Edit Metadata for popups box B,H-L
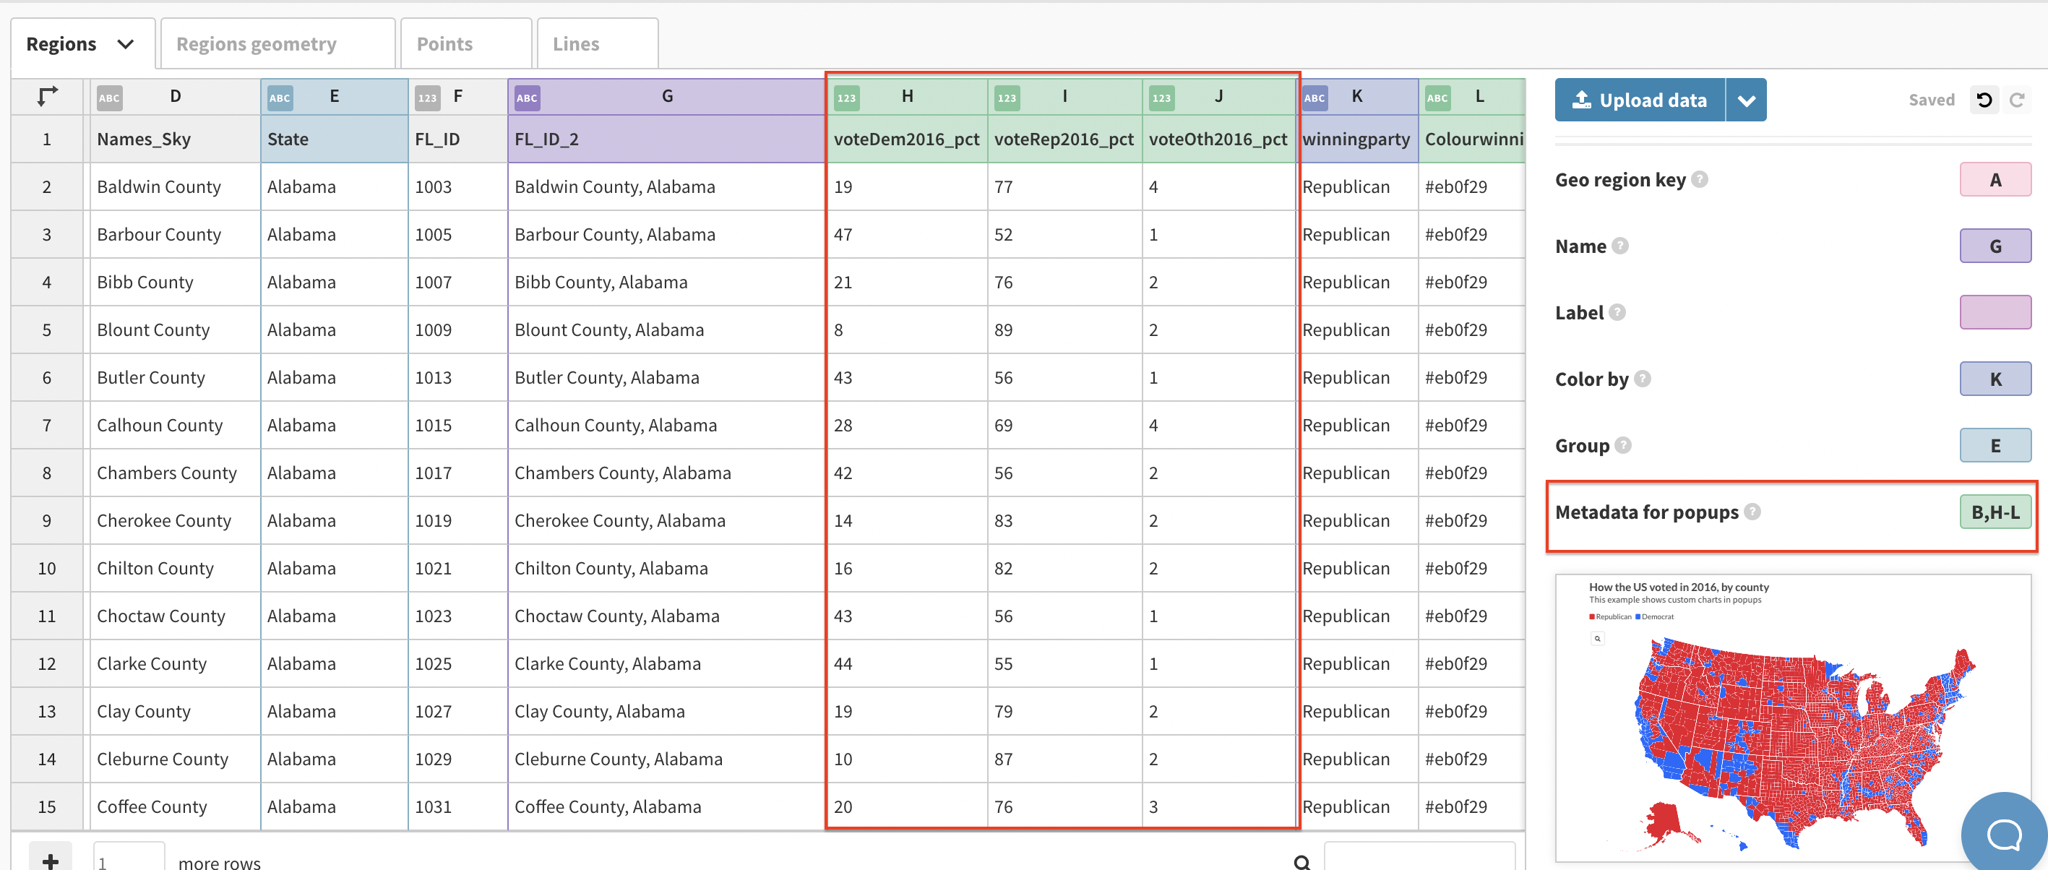 point(1995,512)
